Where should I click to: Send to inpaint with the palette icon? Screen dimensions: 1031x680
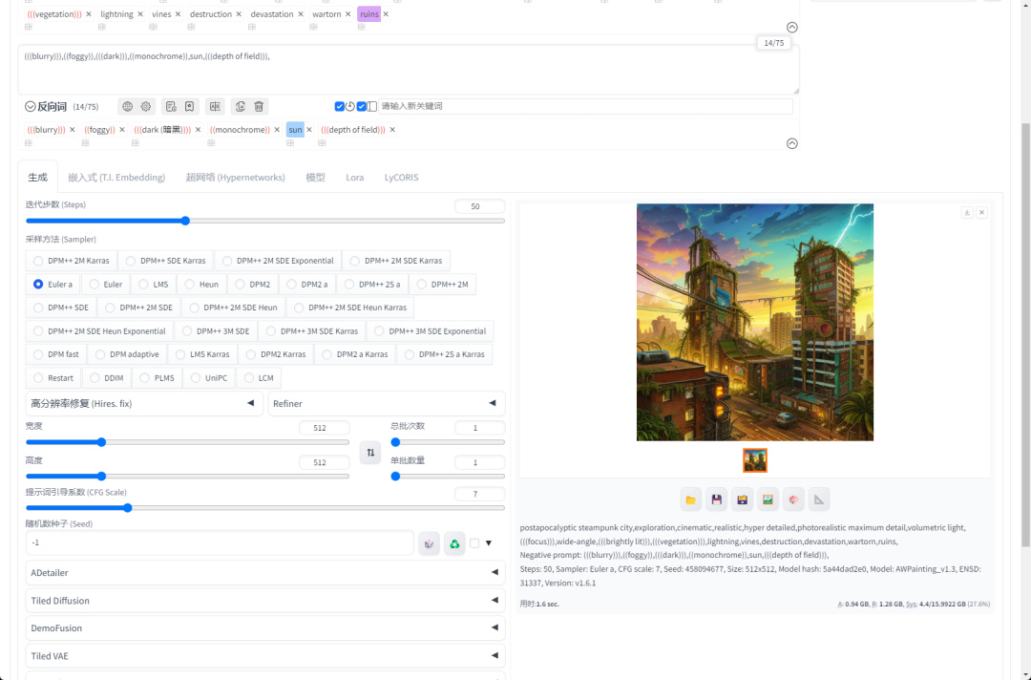(x=793, y=499)
